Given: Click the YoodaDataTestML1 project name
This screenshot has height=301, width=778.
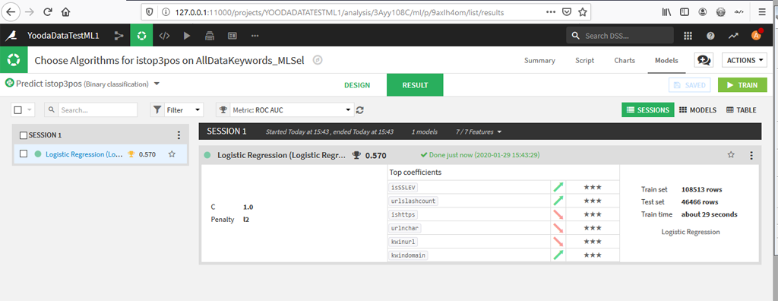Looking at the screenshot, I should (64, 35).
